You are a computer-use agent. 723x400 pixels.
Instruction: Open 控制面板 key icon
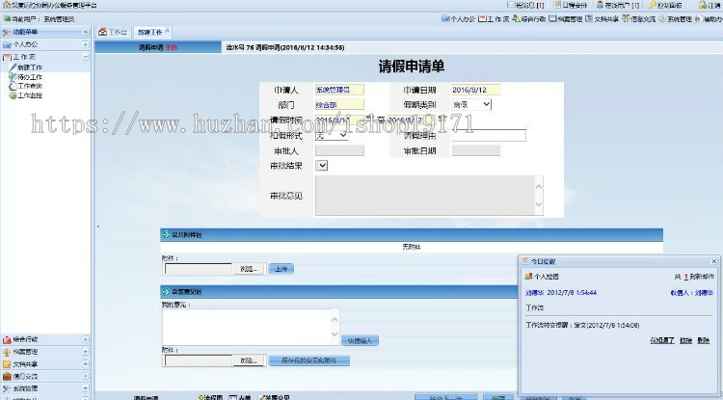coord(652,5)
